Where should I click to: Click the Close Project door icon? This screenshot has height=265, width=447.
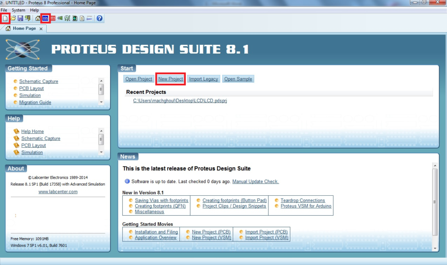click(28, 18)
